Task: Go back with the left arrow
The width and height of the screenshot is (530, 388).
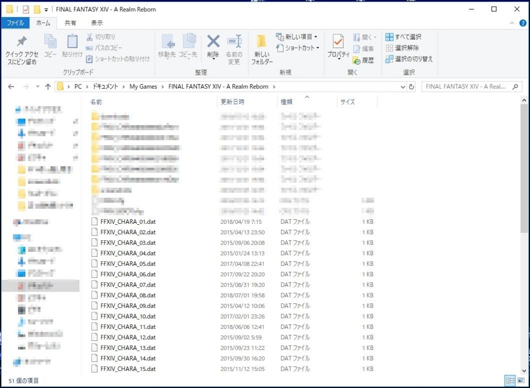Action: click(x=11, y=87)
